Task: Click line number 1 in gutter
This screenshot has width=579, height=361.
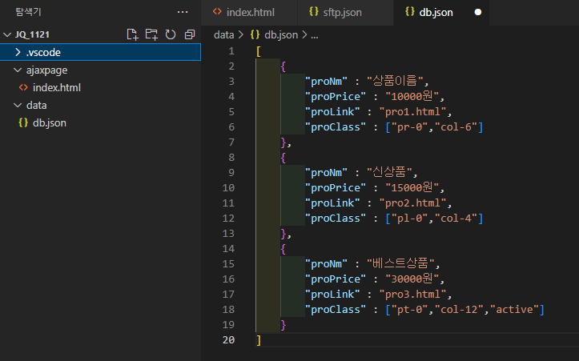Action: [x=231, y=51]
